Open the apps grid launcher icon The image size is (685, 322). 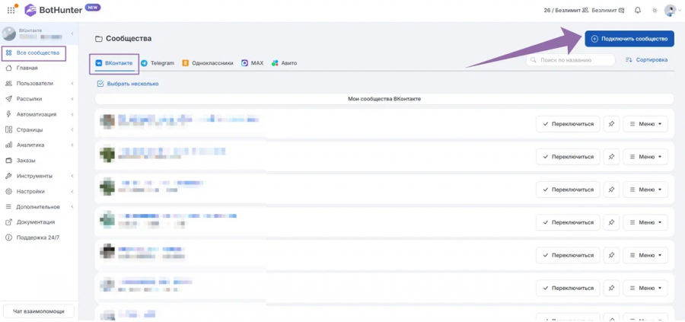11,10
